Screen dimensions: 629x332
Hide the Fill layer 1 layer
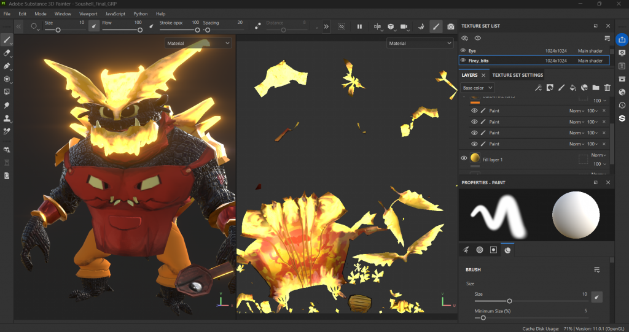click(464, 158)
